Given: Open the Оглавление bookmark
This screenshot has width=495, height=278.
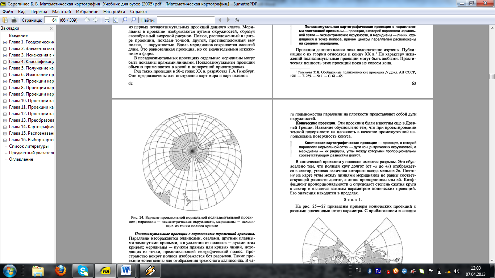Looking at the screenshot, I should (x=21, y=159).
